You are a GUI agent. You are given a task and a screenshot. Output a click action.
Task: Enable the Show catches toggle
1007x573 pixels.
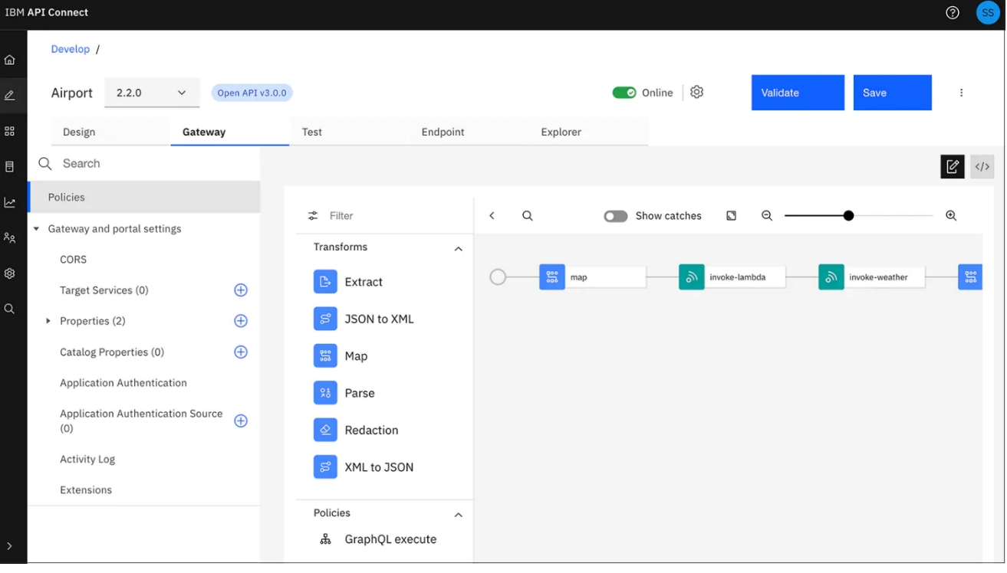(x=616, y=216)
